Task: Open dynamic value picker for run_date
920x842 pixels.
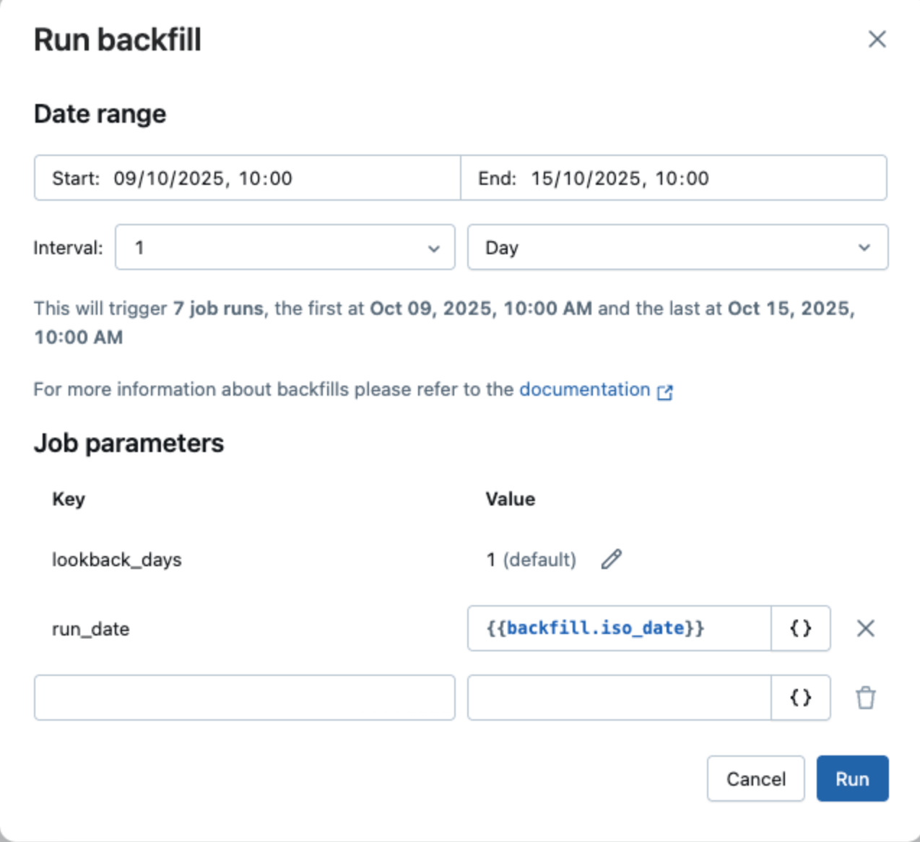Action: [800, 628]
